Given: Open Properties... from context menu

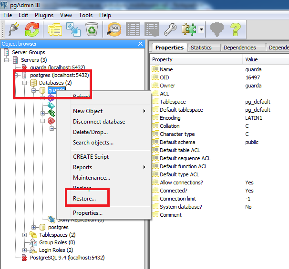Looking at the screenshot, I should point(110,213).
